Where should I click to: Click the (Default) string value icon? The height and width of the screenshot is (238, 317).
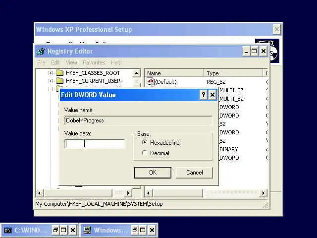(x=151, y=81)
